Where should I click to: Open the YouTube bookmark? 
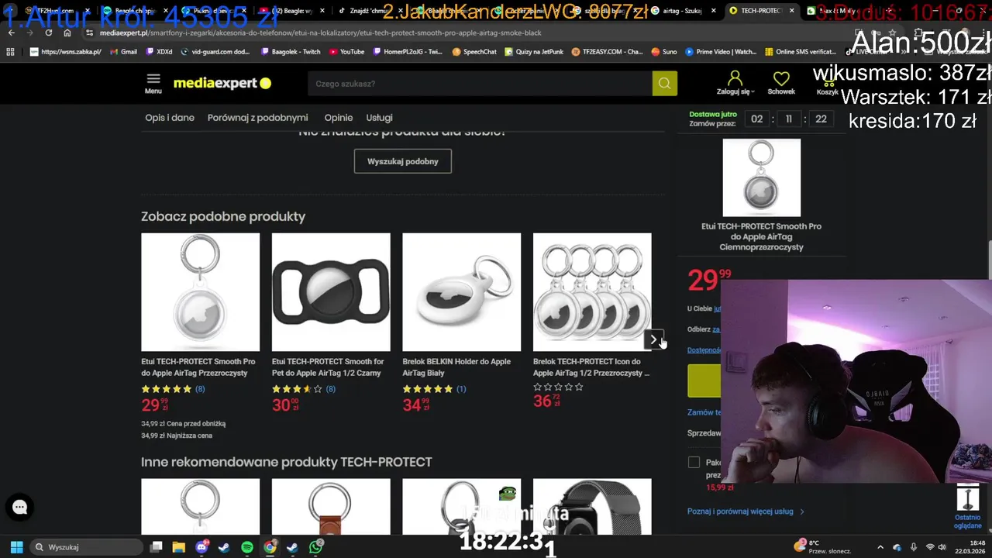[x=346, y=52]
